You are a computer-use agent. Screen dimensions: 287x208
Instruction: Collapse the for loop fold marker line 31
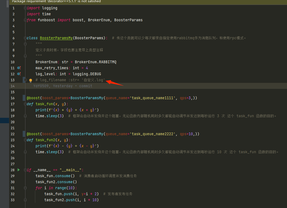pos(25,188)
